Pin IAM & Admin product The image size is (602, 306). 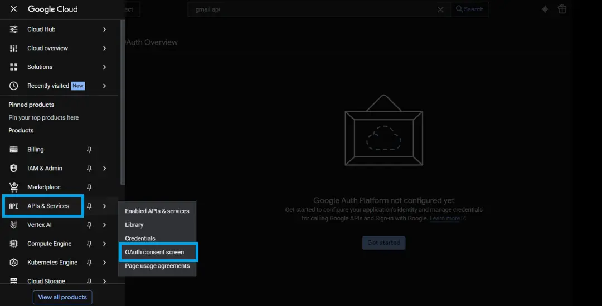(x=89, y=169)
